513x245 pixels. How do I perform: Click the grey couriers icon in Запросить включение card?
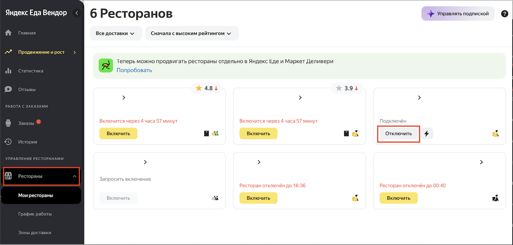pyautogui.click(x=215, y=198)
